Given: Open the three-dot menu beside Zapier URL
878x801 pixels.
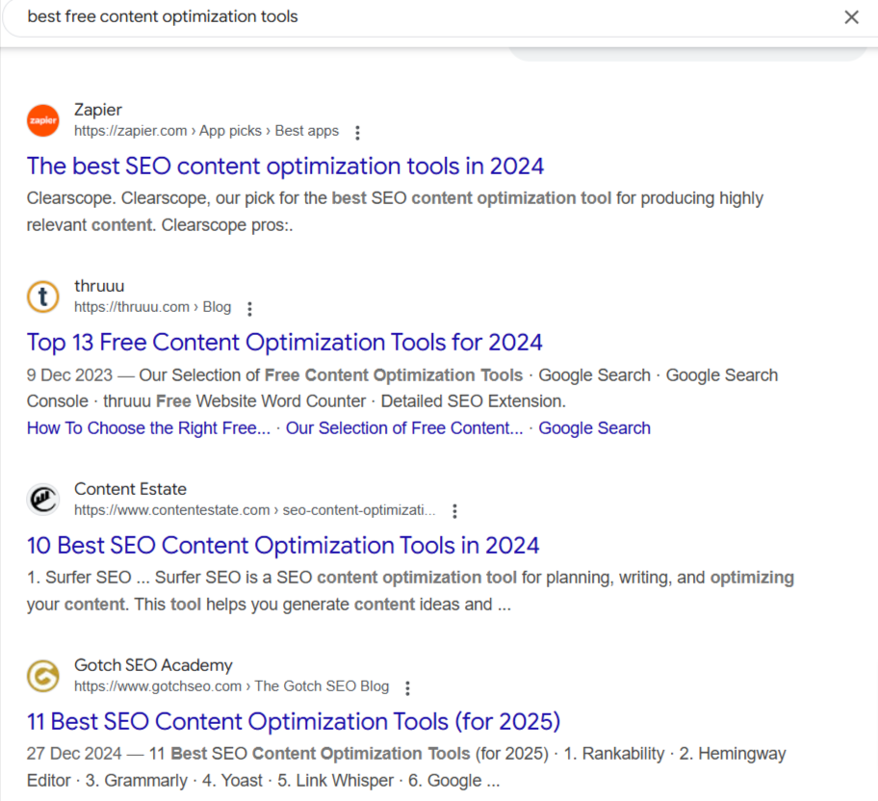Looking at the screenshot, I should 357,133.
